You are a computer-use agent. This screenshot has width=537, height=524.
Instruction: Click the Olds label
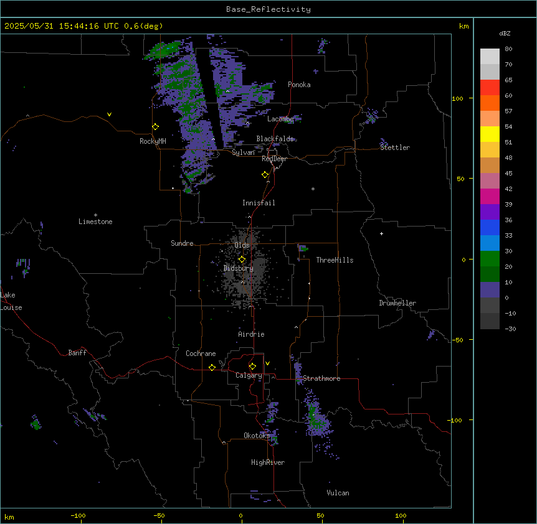242,245
